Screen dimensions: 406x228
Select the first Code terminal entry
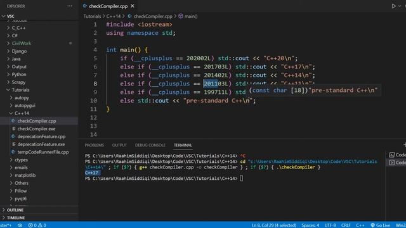pos(397,155)
